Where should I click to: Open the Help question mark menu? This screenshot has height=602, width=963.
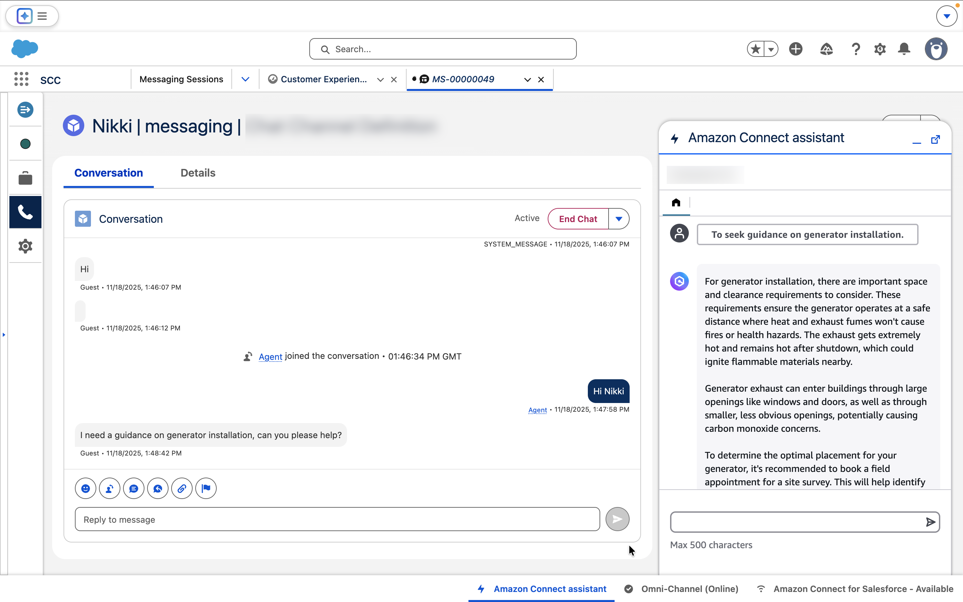click(x=856, y=49)
